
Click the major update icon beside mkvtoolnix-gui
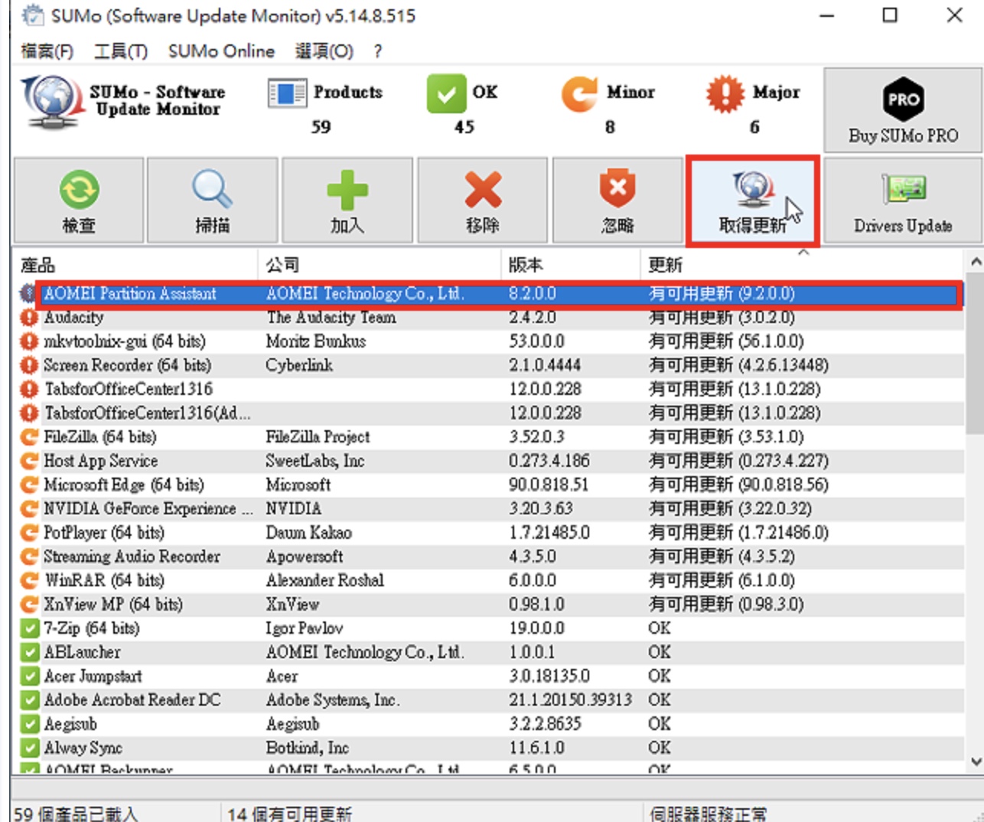[29, 341]
